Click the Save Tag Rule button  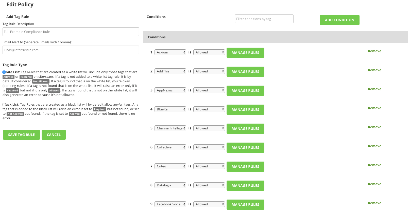point(21,135)
